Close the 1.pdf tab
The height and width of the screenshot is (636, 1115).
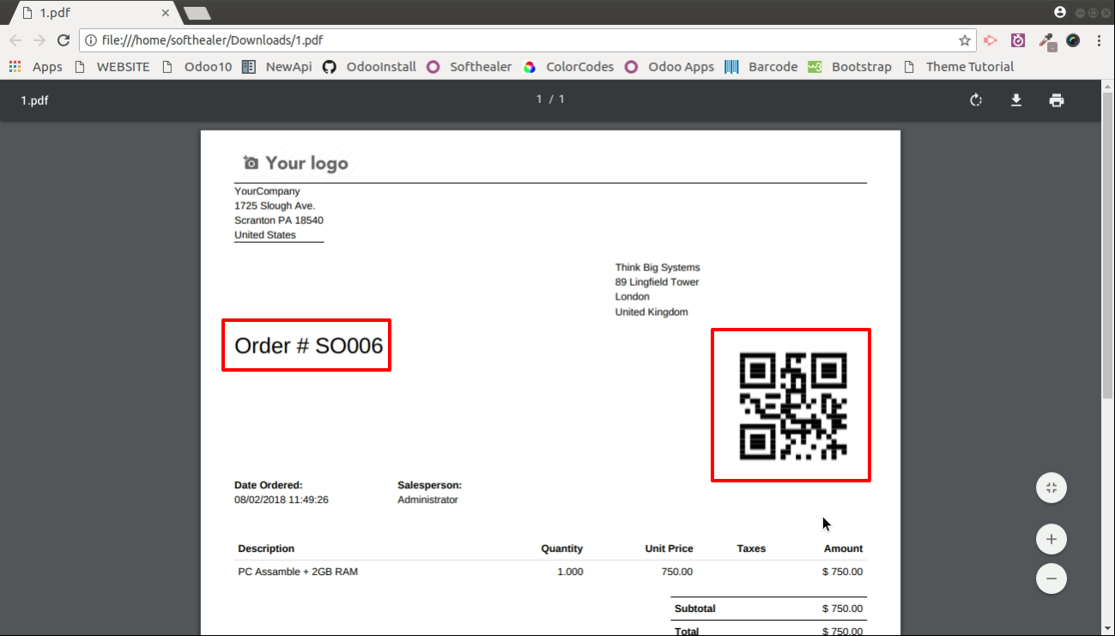(x=165, y=14)
